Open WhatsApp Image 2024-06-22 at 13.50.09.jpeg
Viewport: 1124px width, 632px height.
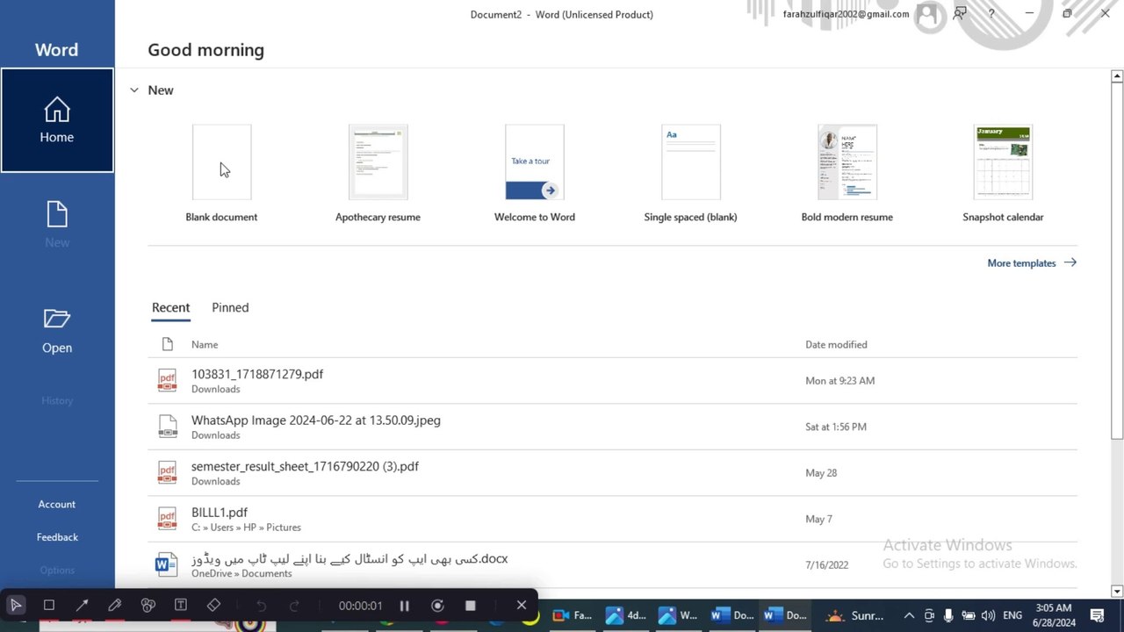coord(612,427)
